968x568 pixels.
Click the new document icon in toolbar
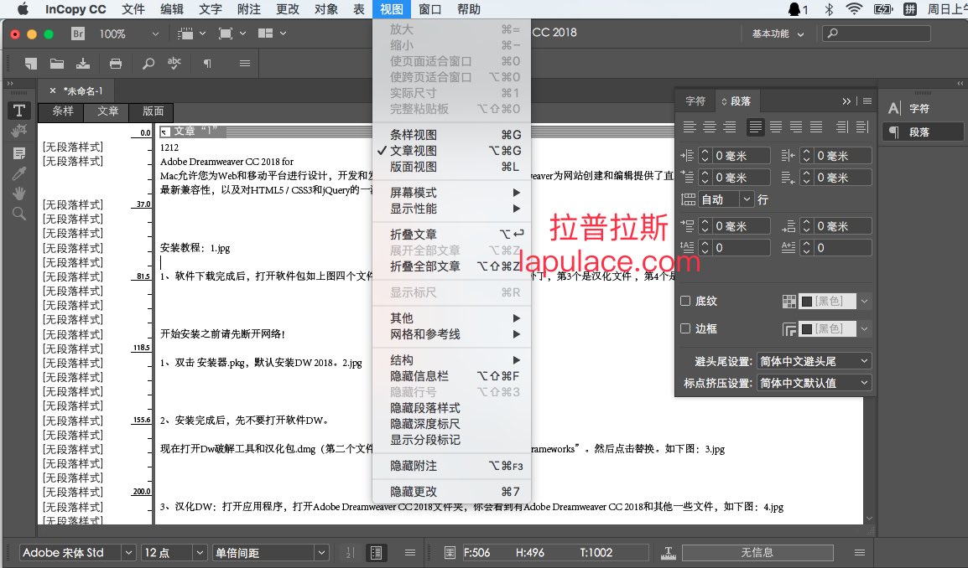(30, 63)
